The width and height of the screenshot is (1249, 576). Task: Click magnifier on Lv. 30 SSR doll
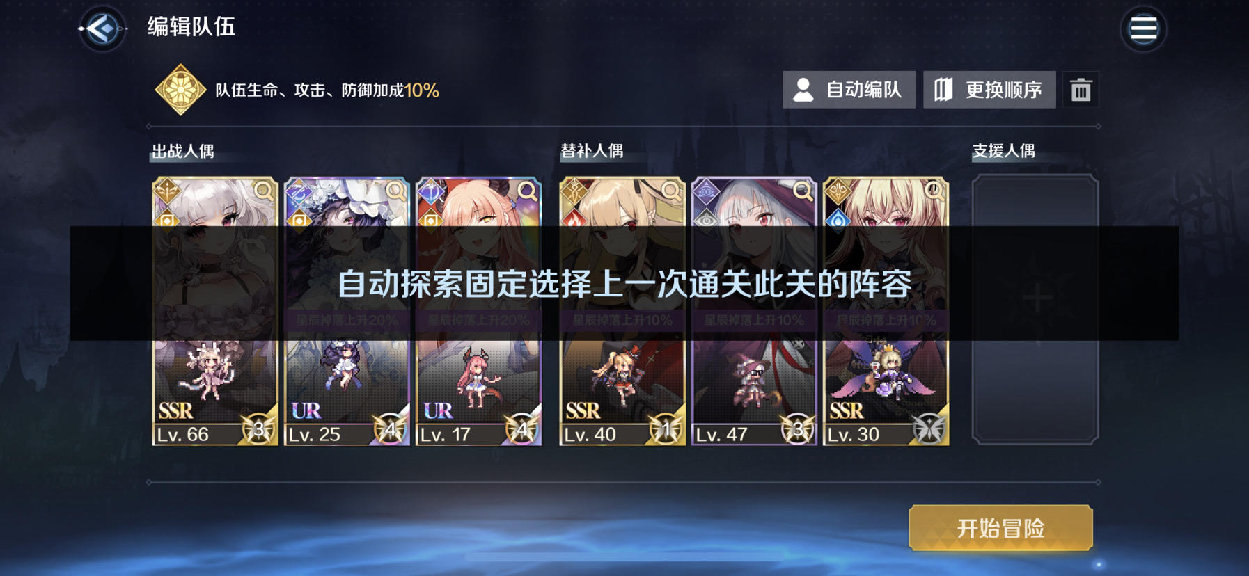(x=934, y=191)
